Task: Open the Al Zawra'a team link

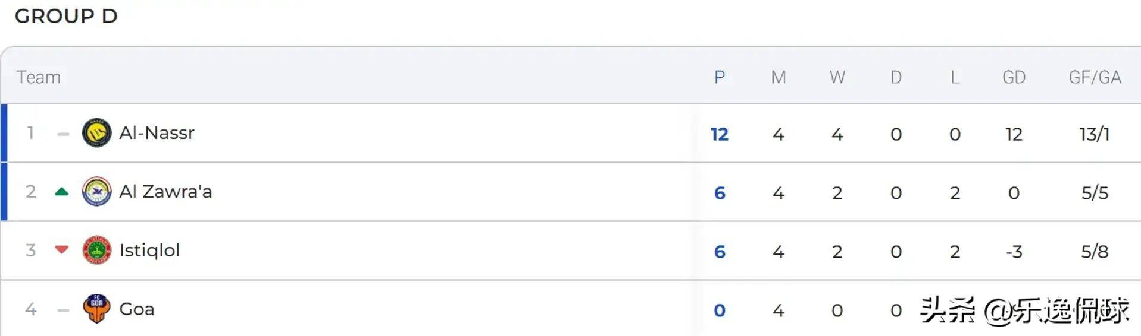Action: coord(165,192)
